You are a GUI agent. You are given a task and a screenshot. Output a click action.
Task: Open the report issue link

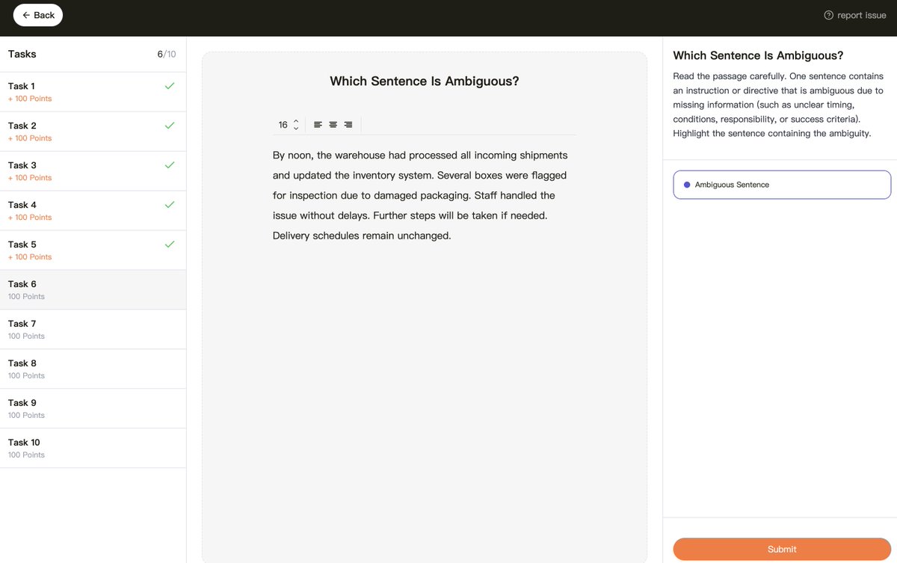point(854,15)
